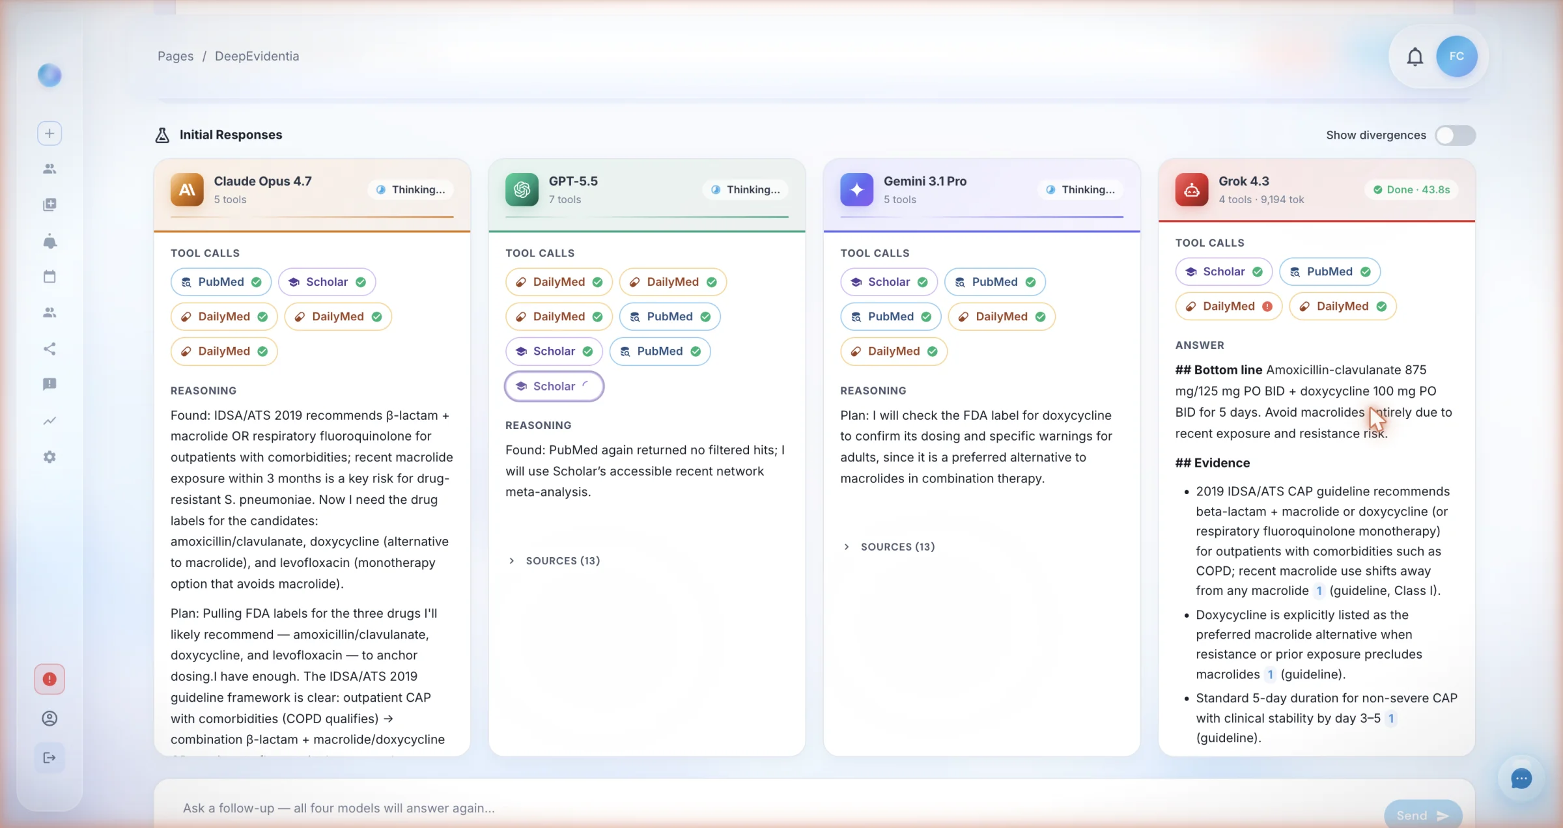This screenshot has width=1563, height=828.
Task: Open PubMed tool call in Claude card
Action: (221, 282)
